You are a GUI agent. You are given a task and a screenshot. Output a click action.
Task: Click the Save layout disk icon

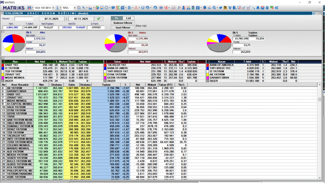29,8
